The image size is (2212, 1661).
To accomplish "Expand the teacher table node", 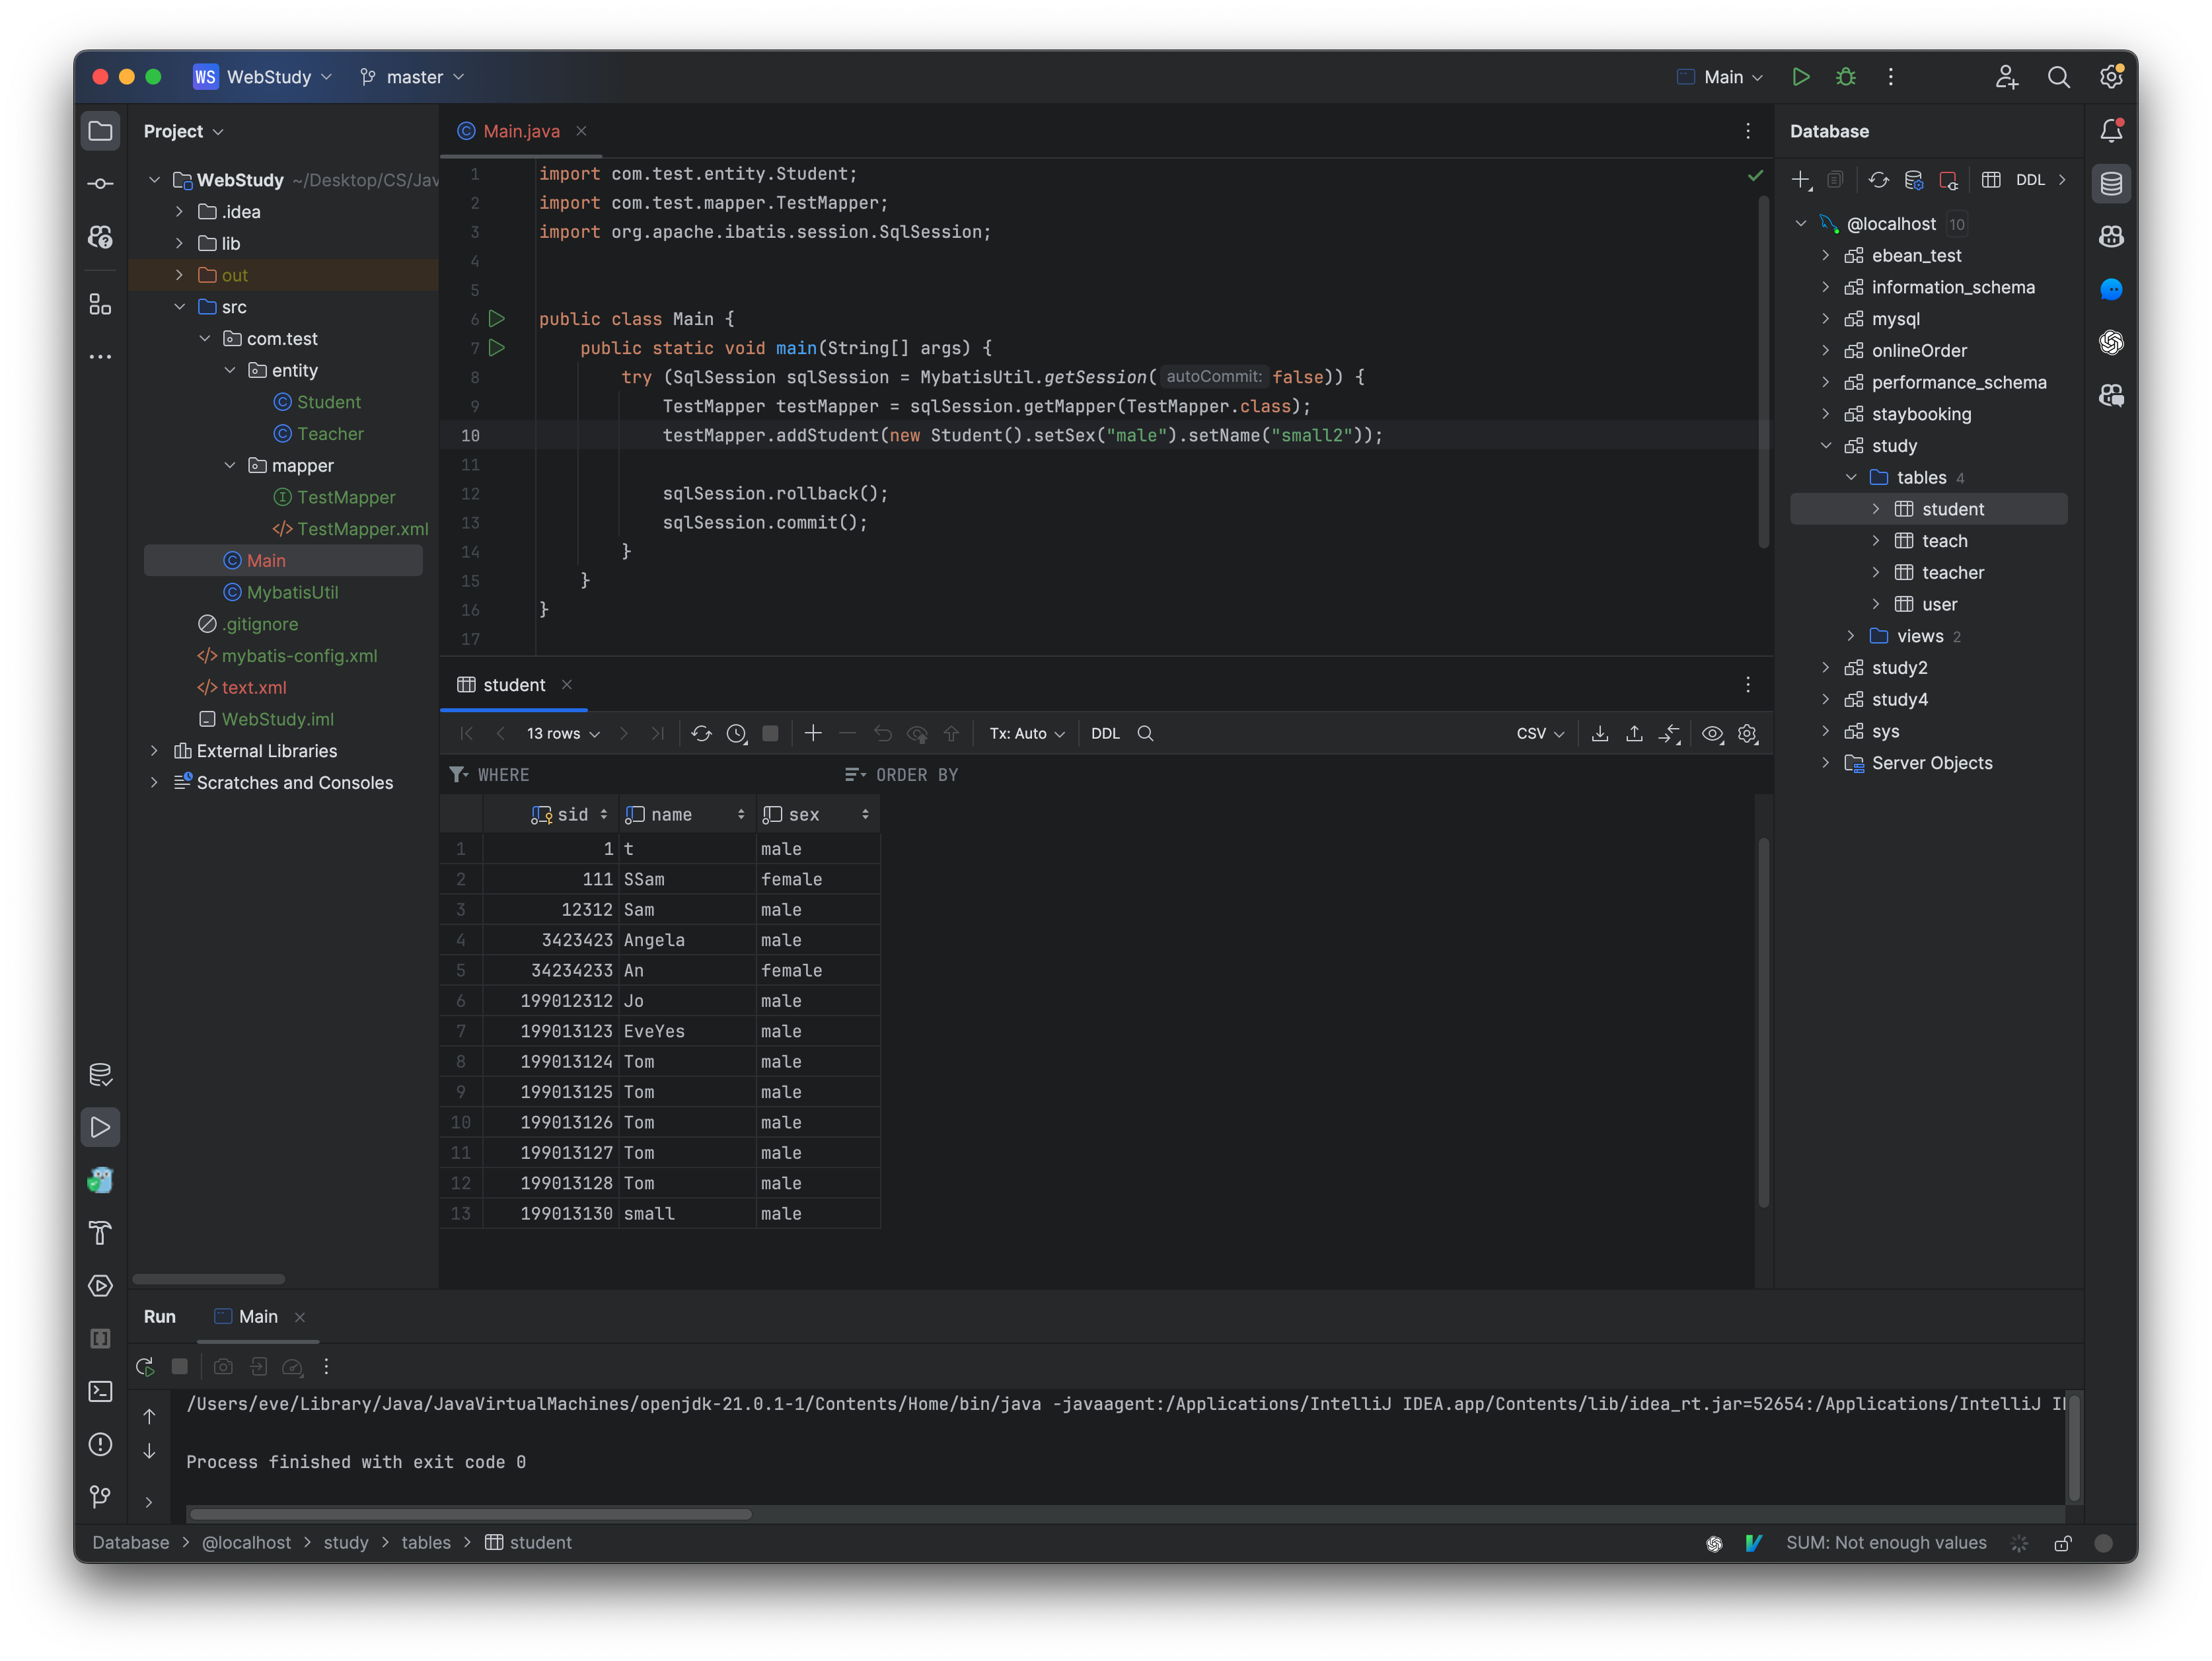I will pyautogui.click(x=1876, y=572).
